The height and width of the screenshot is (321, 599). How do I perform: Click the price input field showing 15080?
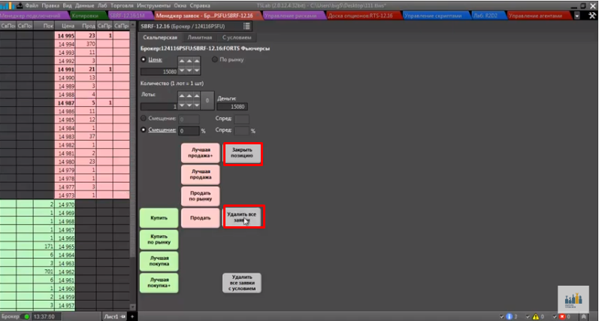[x=159, y=71]
